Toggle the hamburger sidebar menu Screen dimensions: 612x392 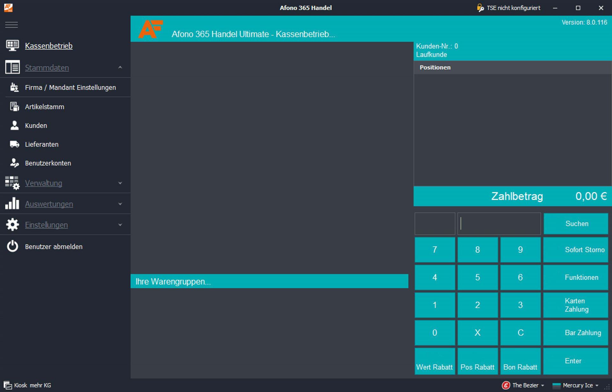[x=11, y=25]
